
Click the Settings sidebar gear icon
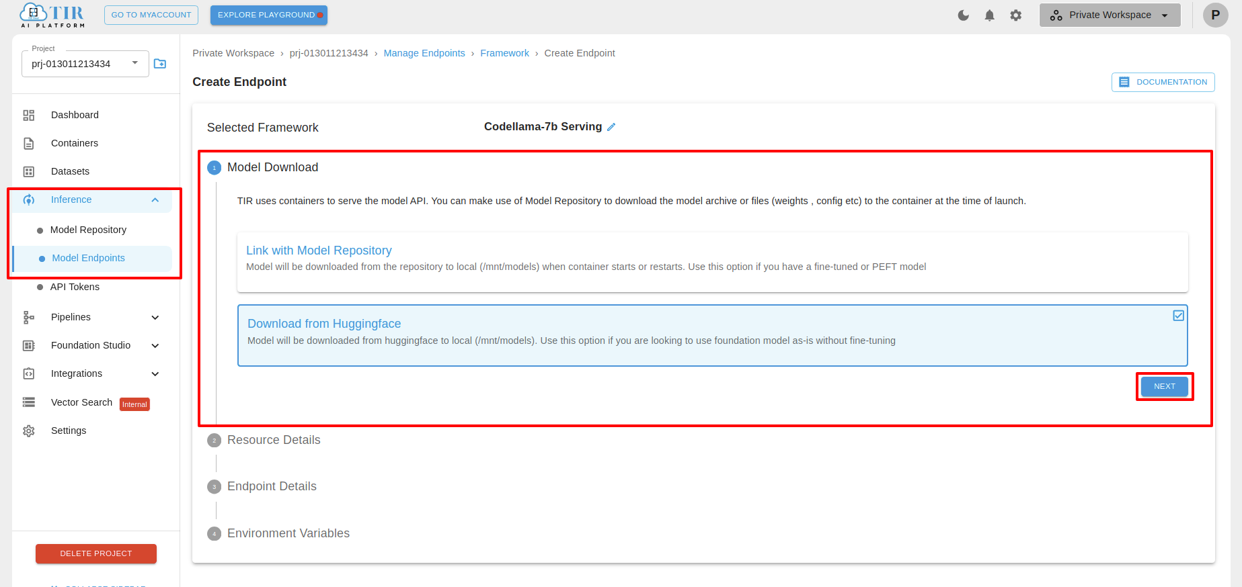(29, 431)
